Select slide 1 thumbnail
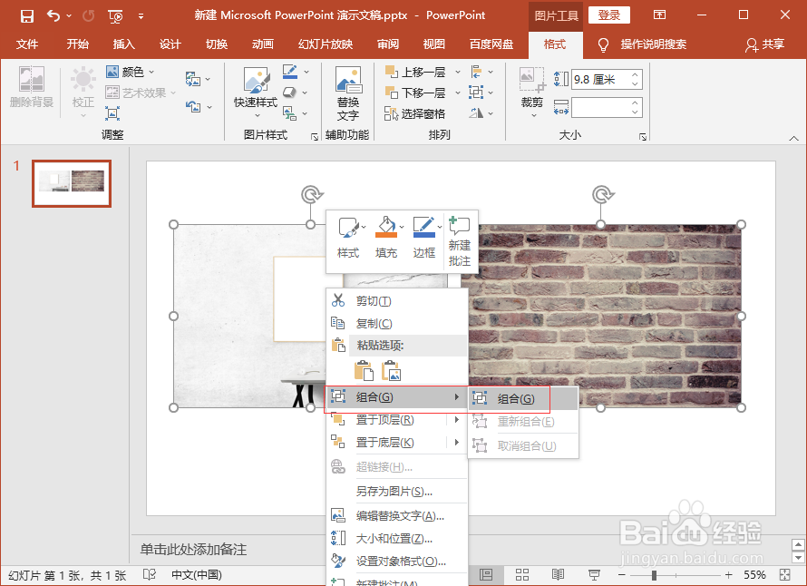The width and height of the screenshot is (807, 586). click(x=72, y=183)
